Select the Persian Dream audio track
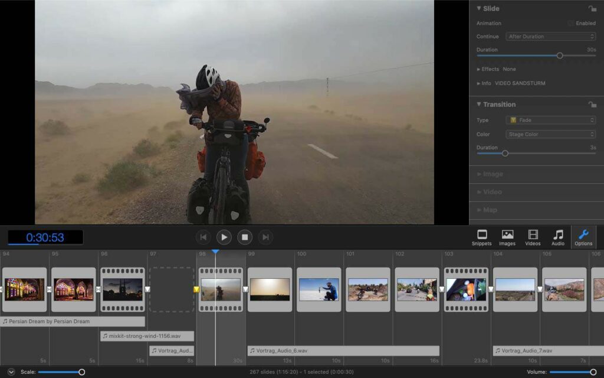Viewport: 604px width, 378px height. (x=73, y=321)
